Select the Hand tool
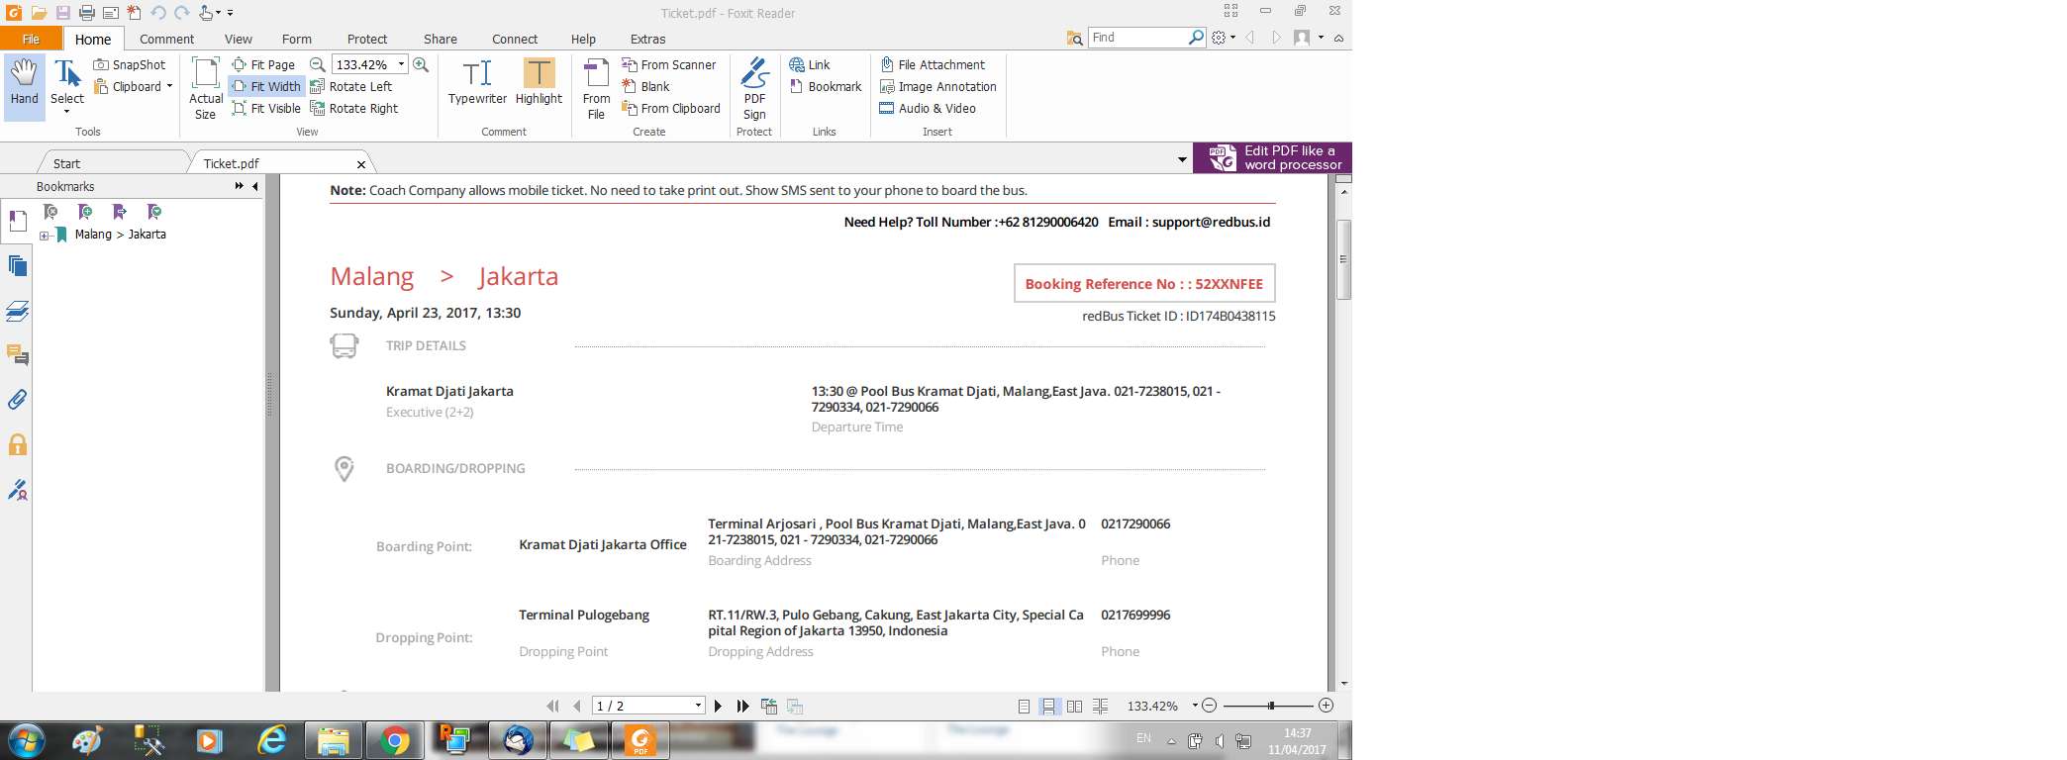This screenshot has height=760, width=2067. tap(25, 87)
